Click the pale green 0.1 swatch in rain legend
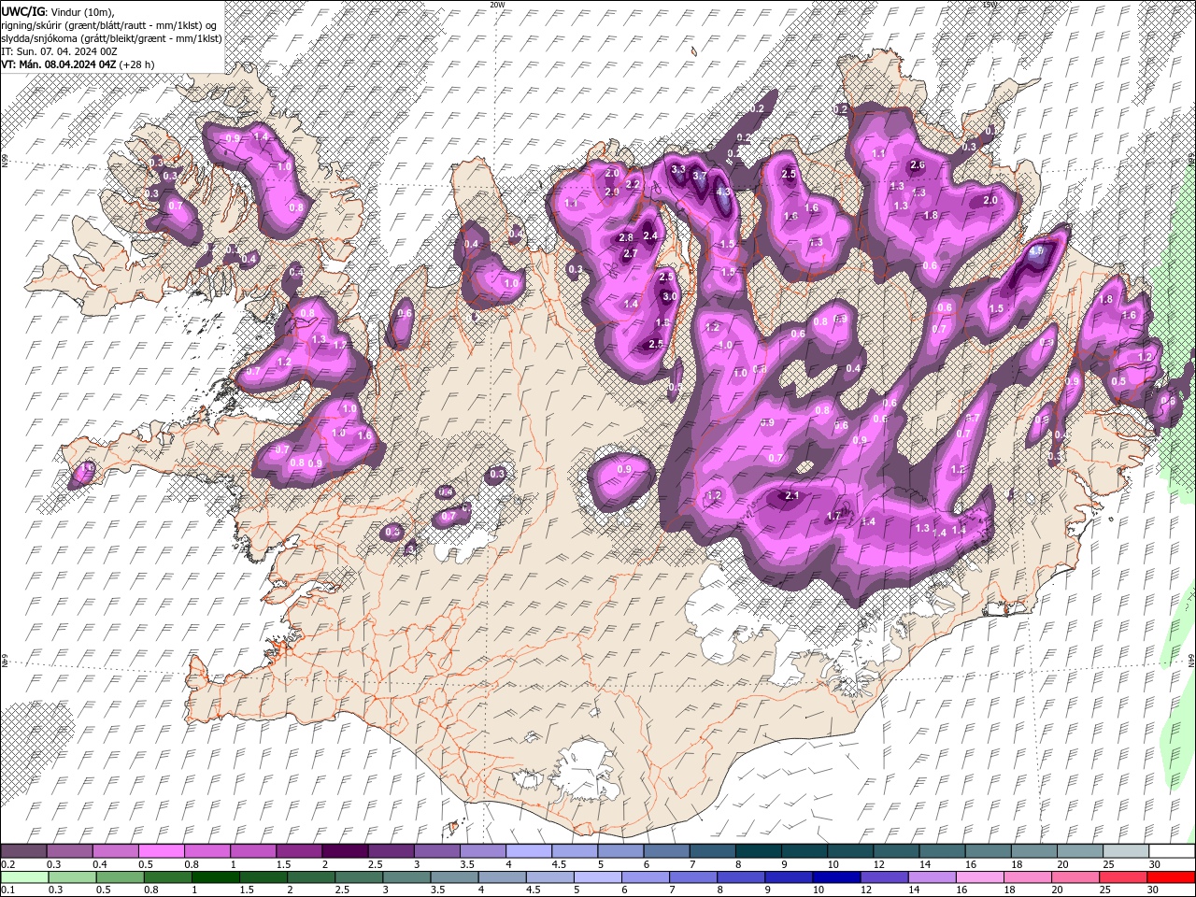1196x897 pixels. click(23, 877)
